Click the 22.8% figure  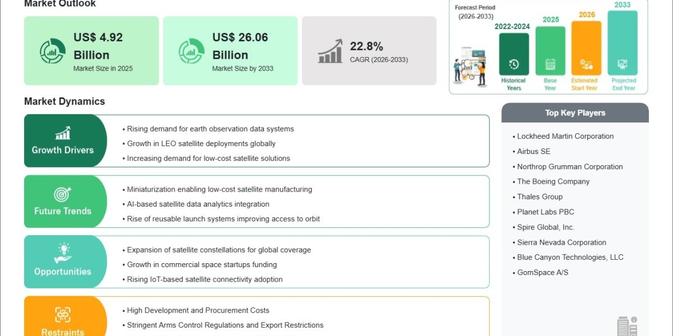tap(366, 46)
